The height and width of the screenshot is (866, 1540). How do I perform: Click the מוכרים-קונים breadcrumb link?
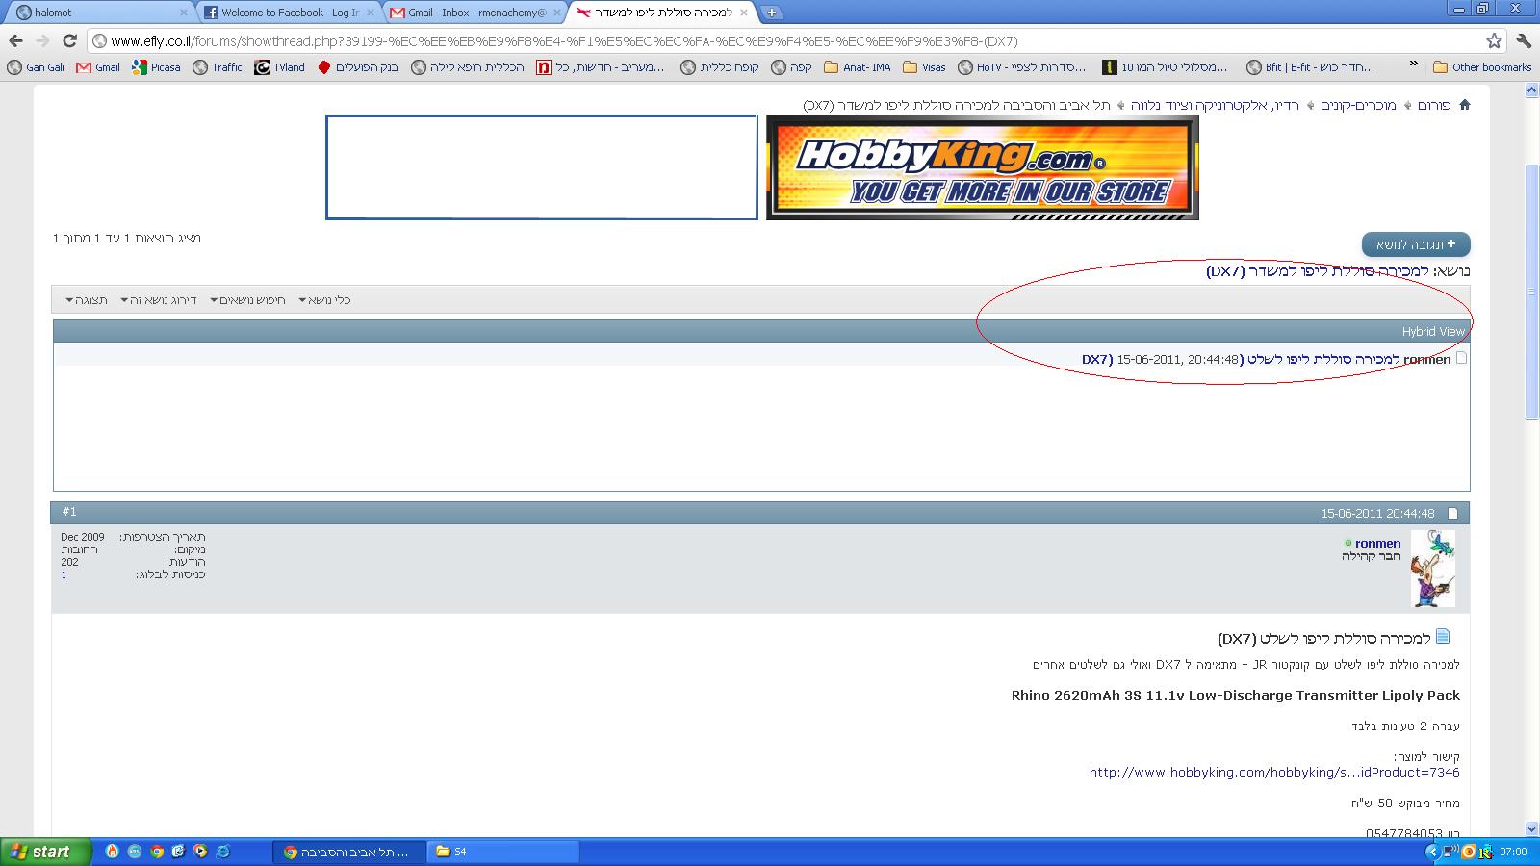(x=1358, y=105)
